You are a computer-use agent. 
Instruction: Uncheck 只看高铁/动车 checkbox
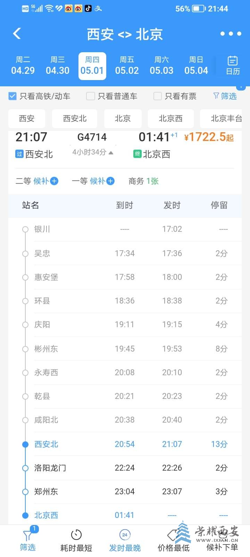pyautogui.click(x=12, y=96)
